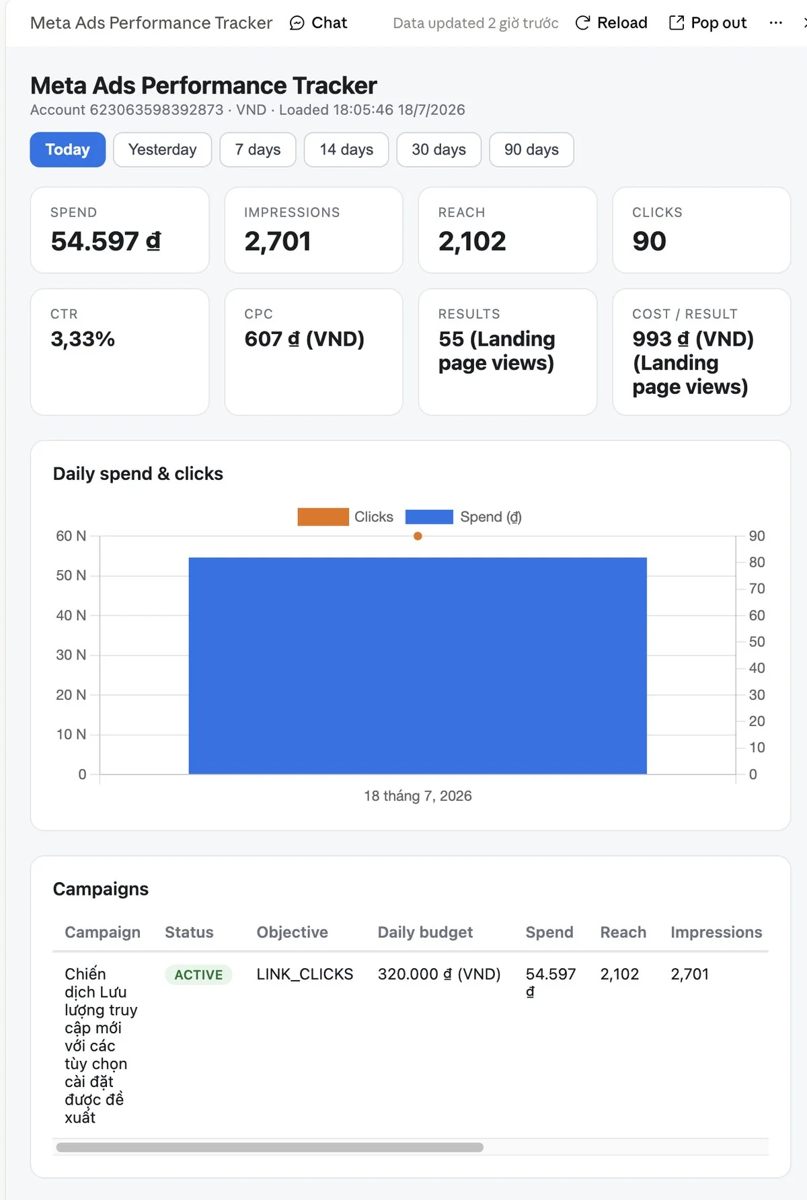This screenshot has width=807, height=1200.
Task: Click the Pop out external-link icon
Action: 677,24
